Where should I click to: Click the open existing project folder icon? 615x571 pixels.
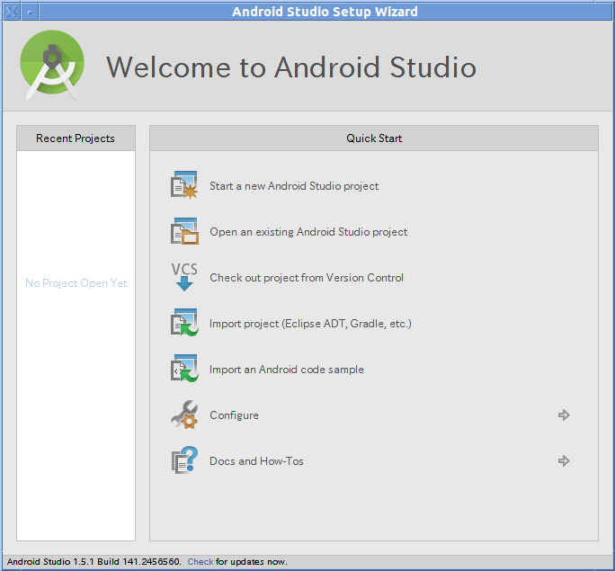pyautogui.click(x=184, y=231)
